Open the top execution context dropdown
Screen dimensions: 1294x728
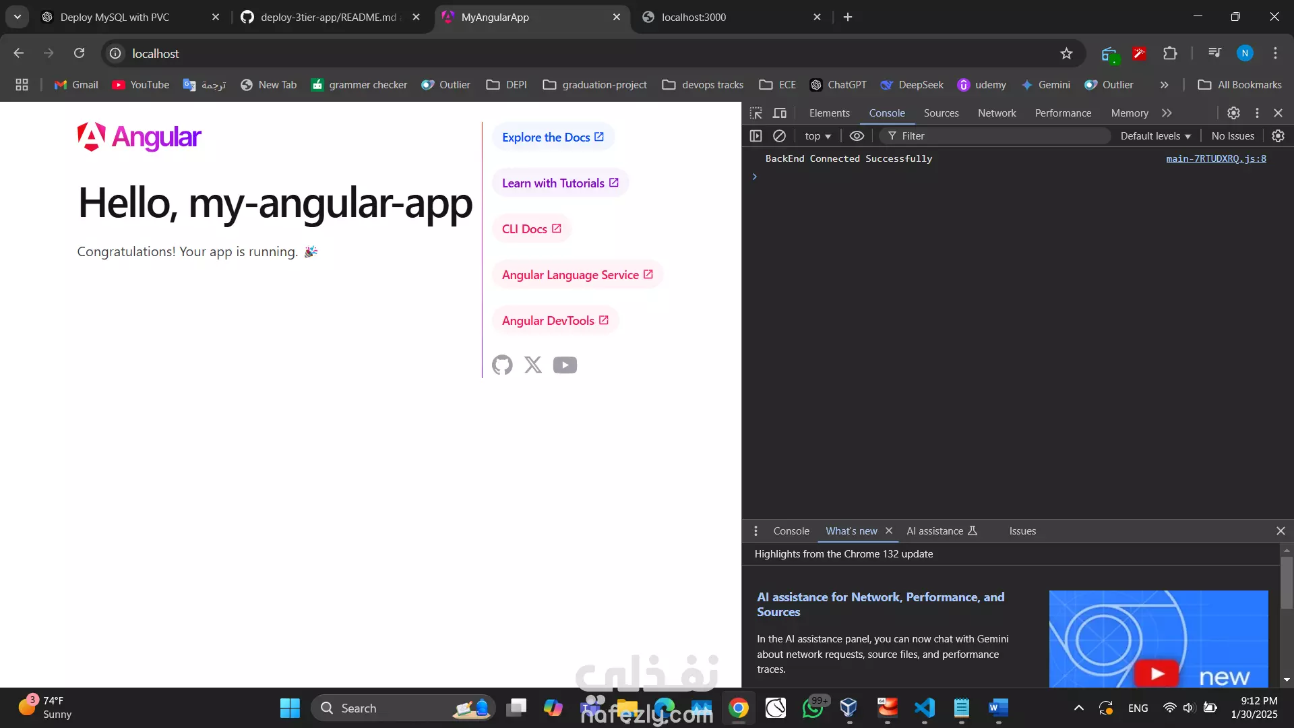tap(818, 136)
